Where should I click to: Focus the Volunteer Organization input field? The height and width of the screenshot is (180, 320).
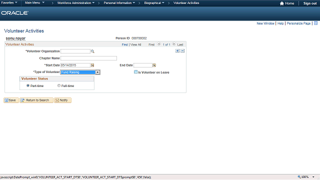point(75,51)
